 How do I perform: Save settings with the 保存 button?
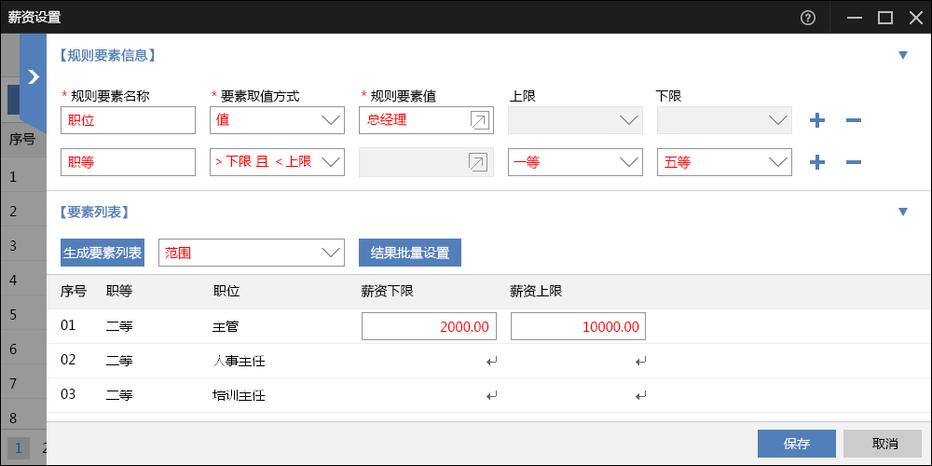coord(797,444)
